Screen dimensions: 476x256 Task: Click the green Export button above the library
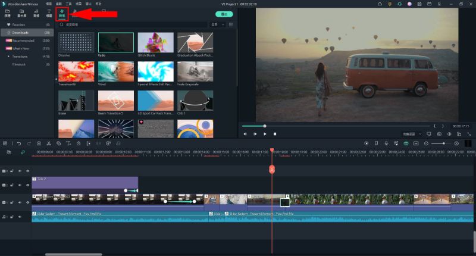224,14
